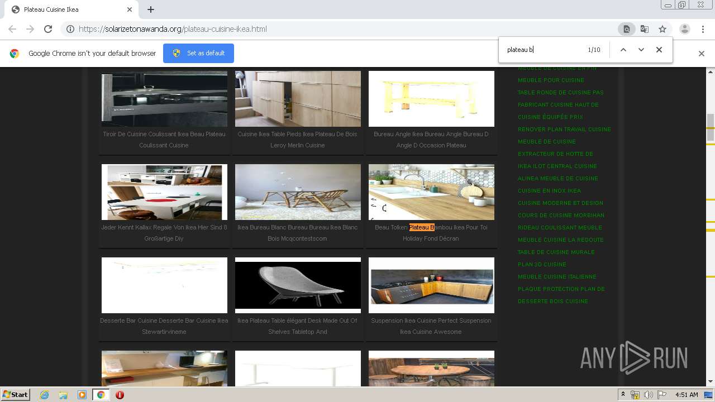The image size is (715, 402).
Task: Open Windows Media Player taskbar icon
Action: 82,395
